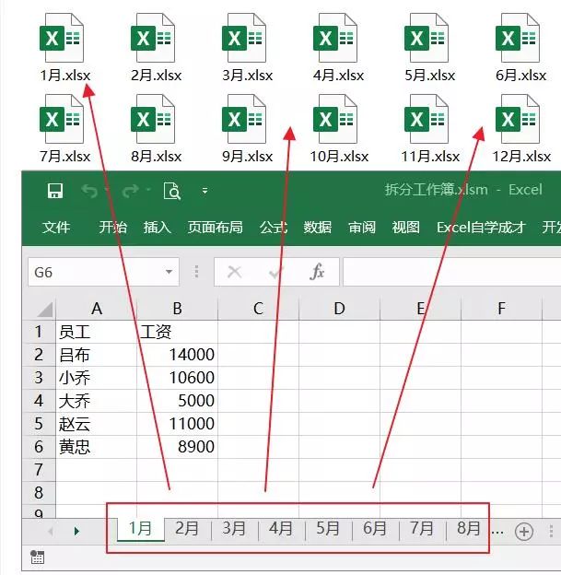Screen dimensions: 561x575
Task: Switch to the 数据 ribbon tab
Action: pyautogui.click(x=318, y=228)
